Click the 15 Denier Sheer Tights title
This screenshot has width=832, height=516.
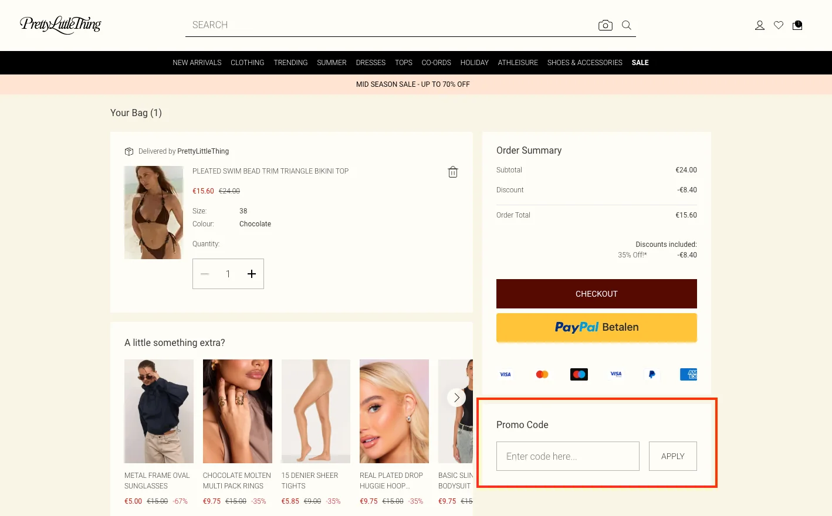[310, 481]
